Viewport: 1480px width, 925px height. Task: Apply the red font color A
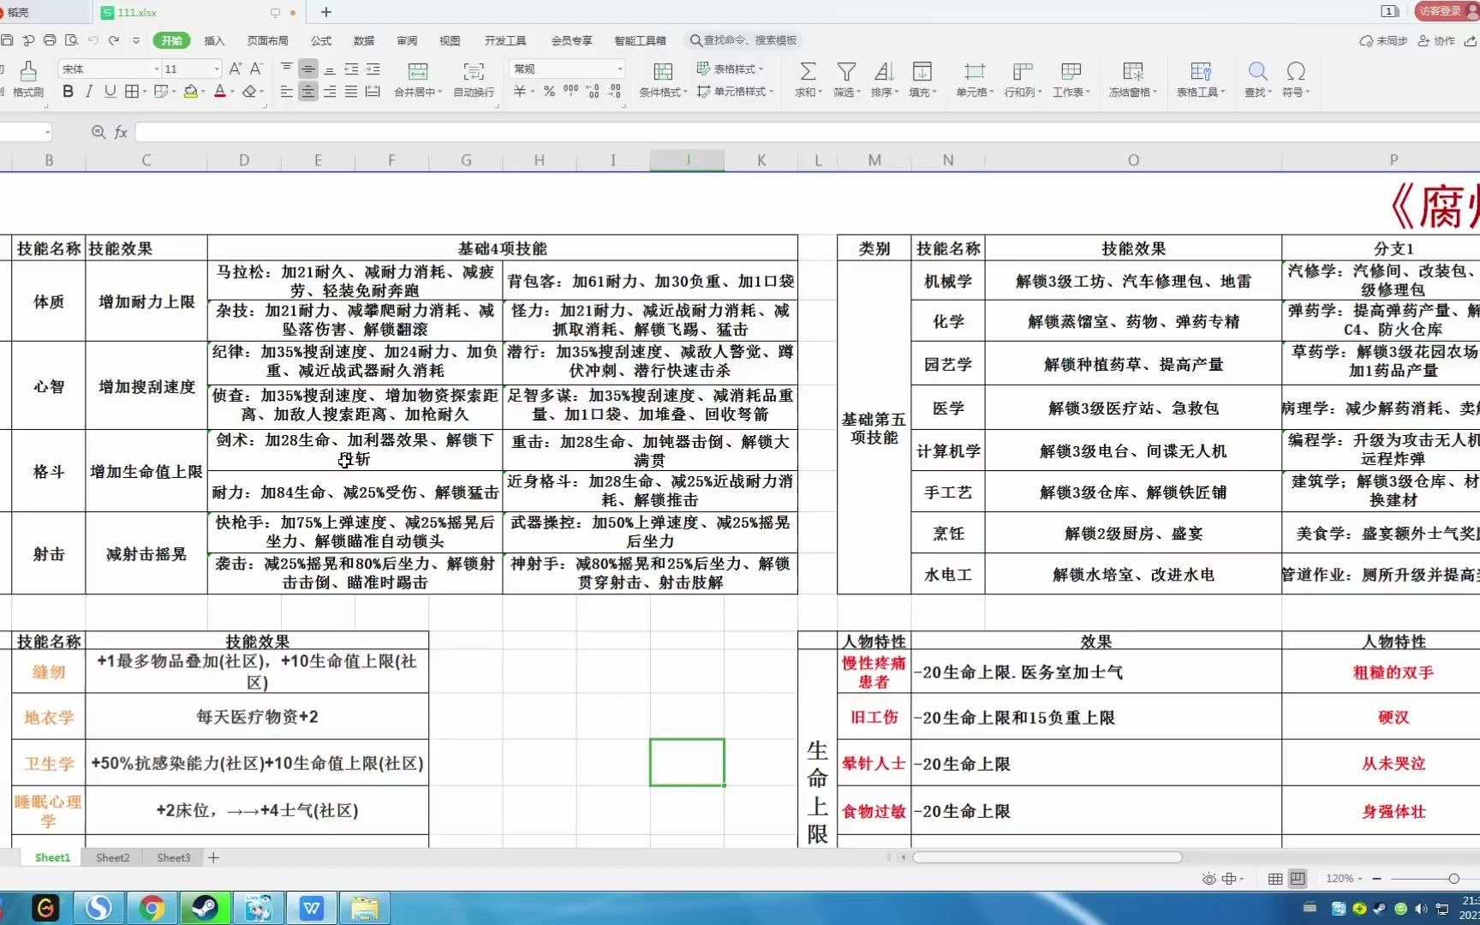[x=220, y=92]
